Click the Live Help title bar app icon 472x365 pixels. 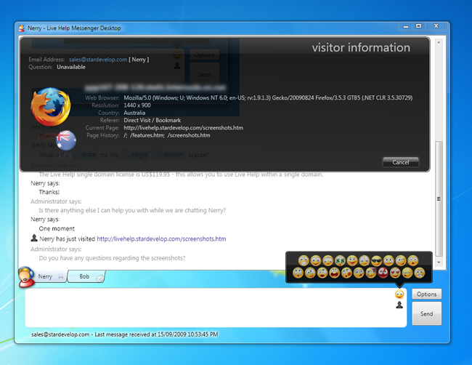pyautogui.click(x=21, y=28)
